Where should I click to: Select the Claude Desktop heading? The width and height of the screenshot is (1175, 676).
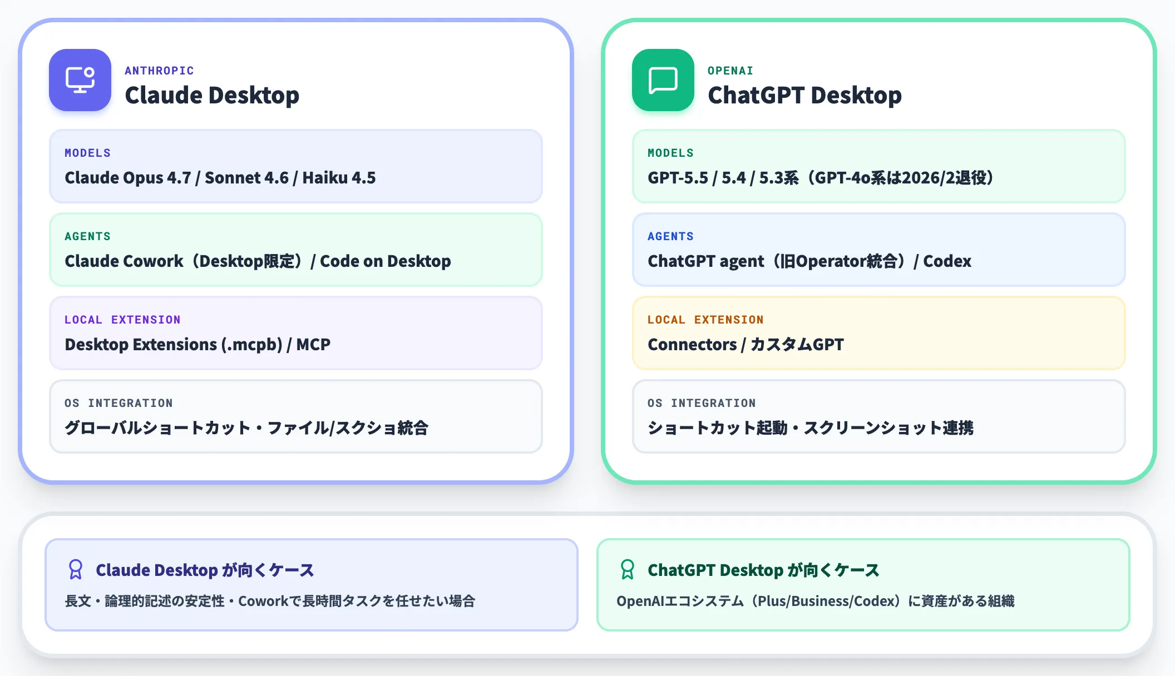coord(212,95)
